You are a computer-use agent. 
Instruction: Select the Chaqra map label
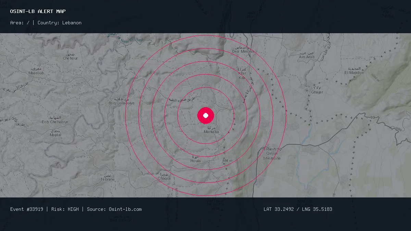click(164, 176)
